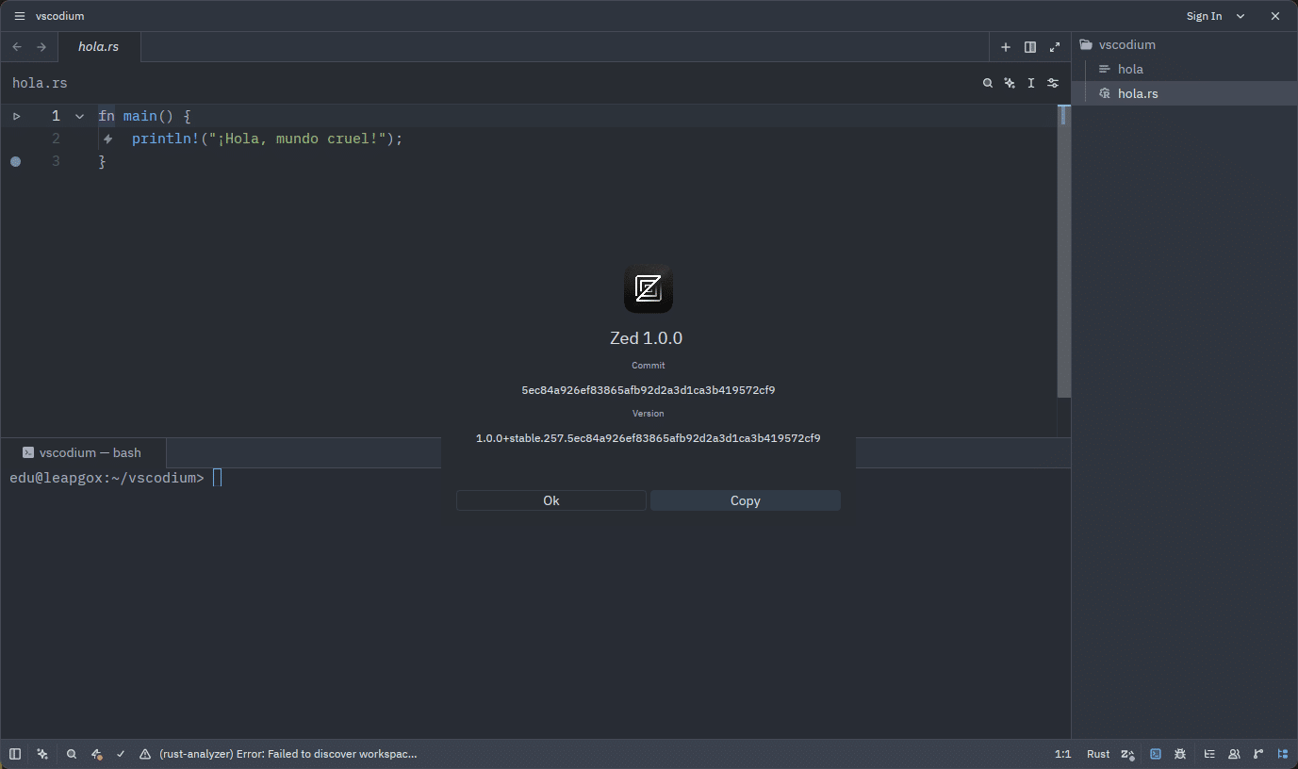Open inline AI assist sparkle icon in editor toolbar
Image resolution: width=1298 pixels, height=769 pixels.
point(1010,83)
